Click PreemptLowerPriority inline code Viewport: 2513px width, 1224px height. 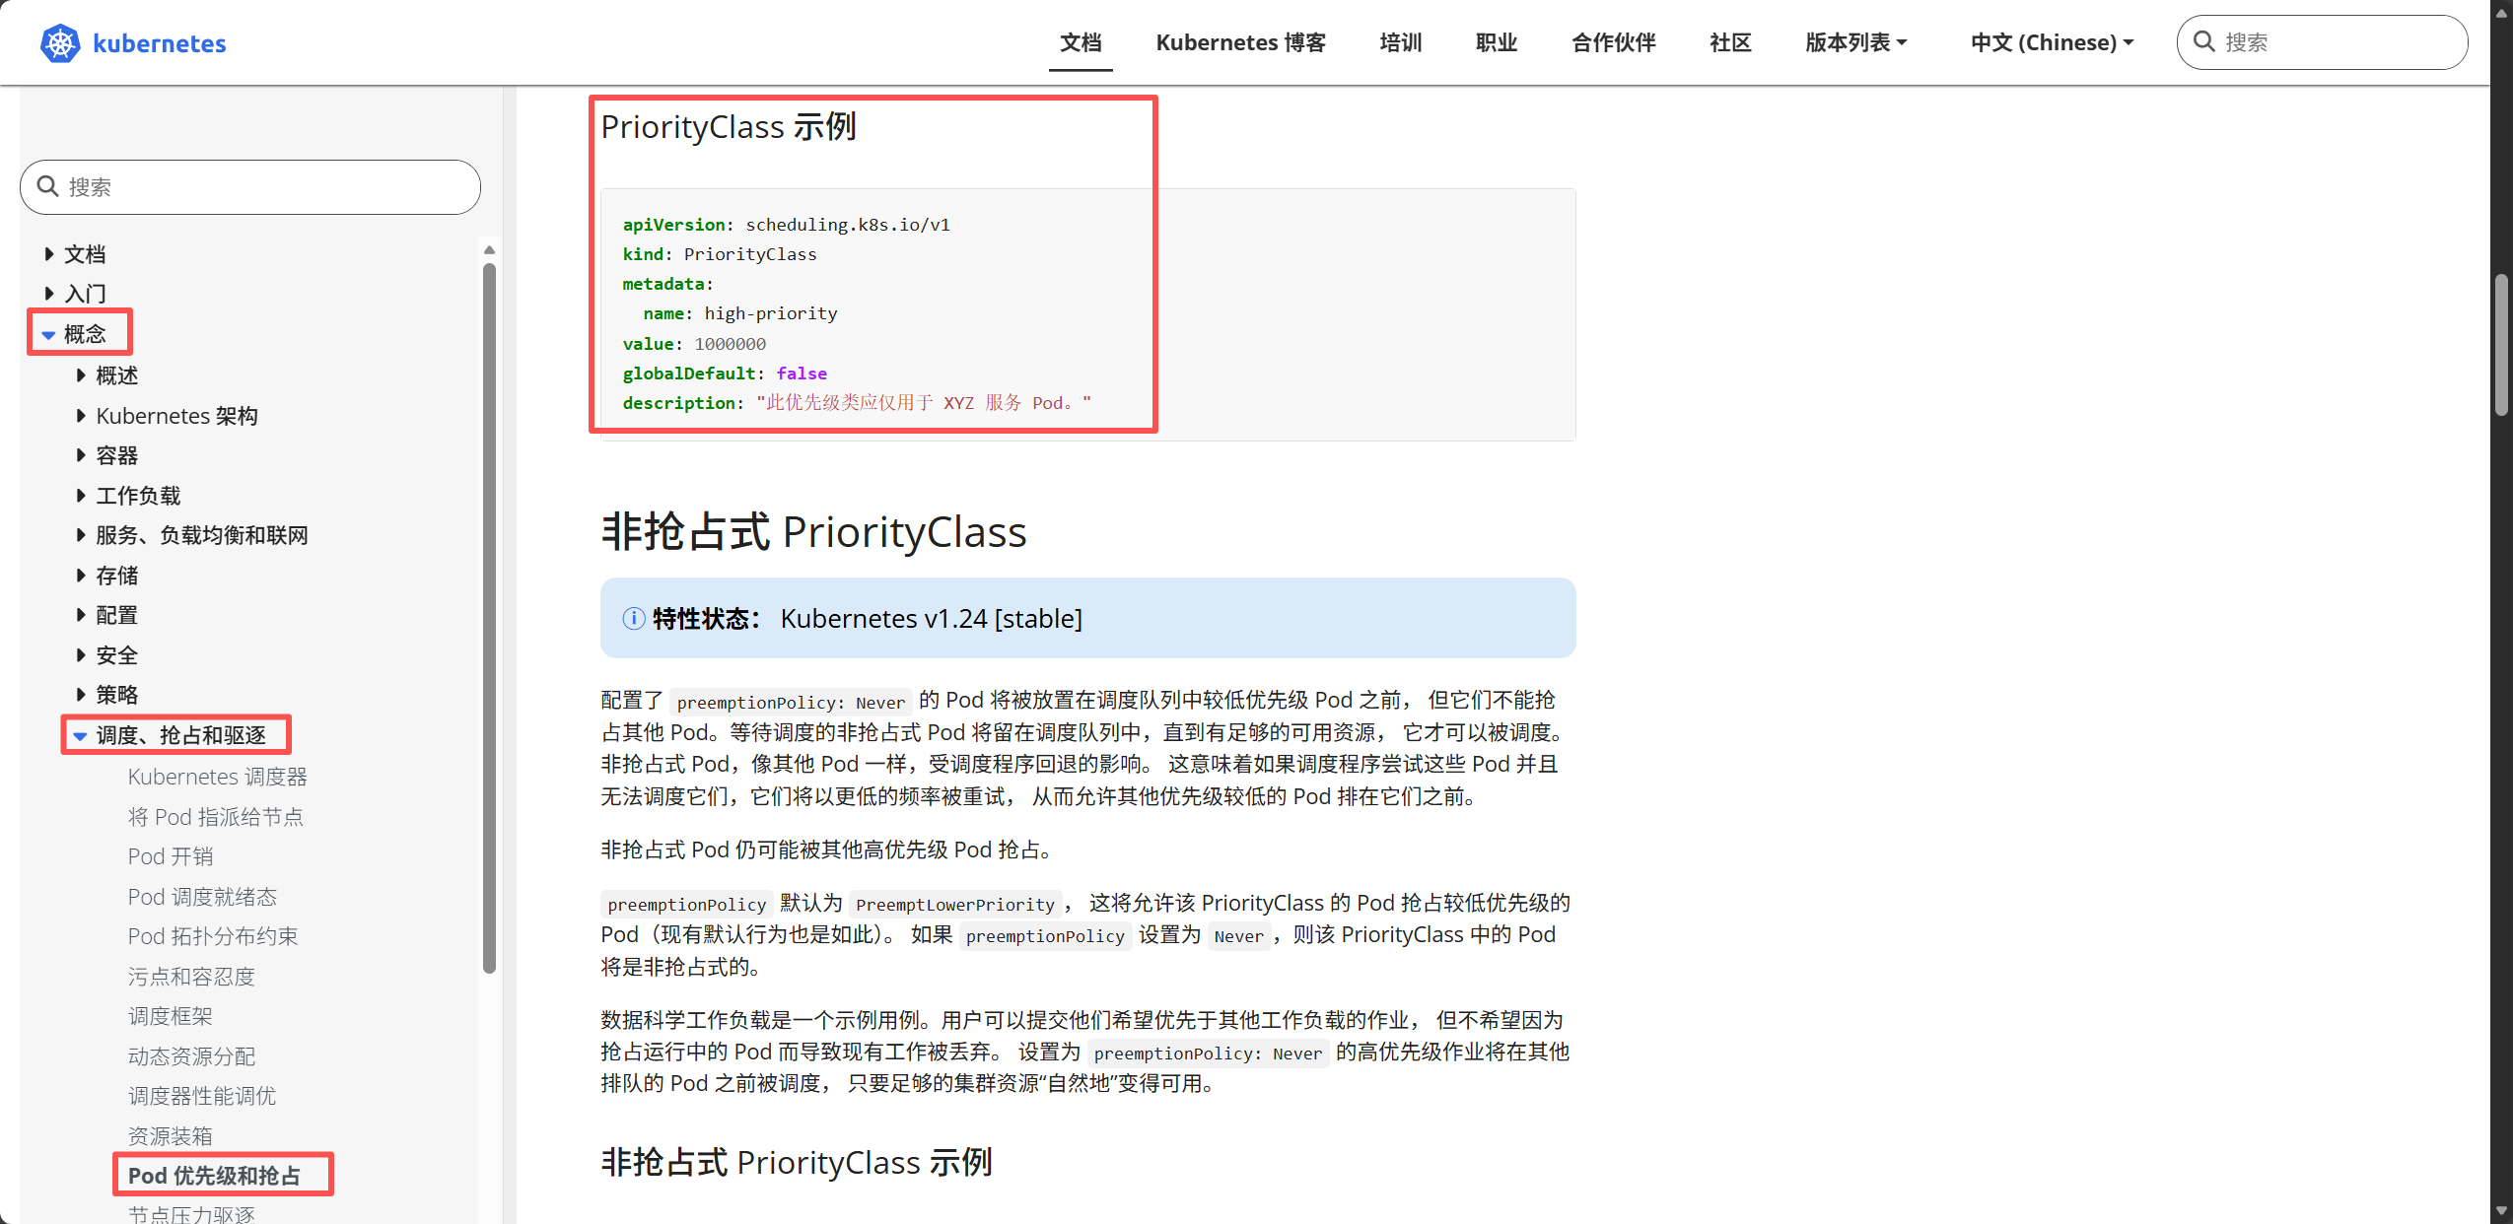point(955,904)
